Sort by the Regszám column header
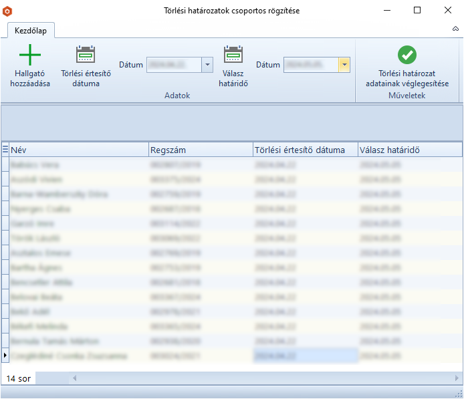 (200, 150)
